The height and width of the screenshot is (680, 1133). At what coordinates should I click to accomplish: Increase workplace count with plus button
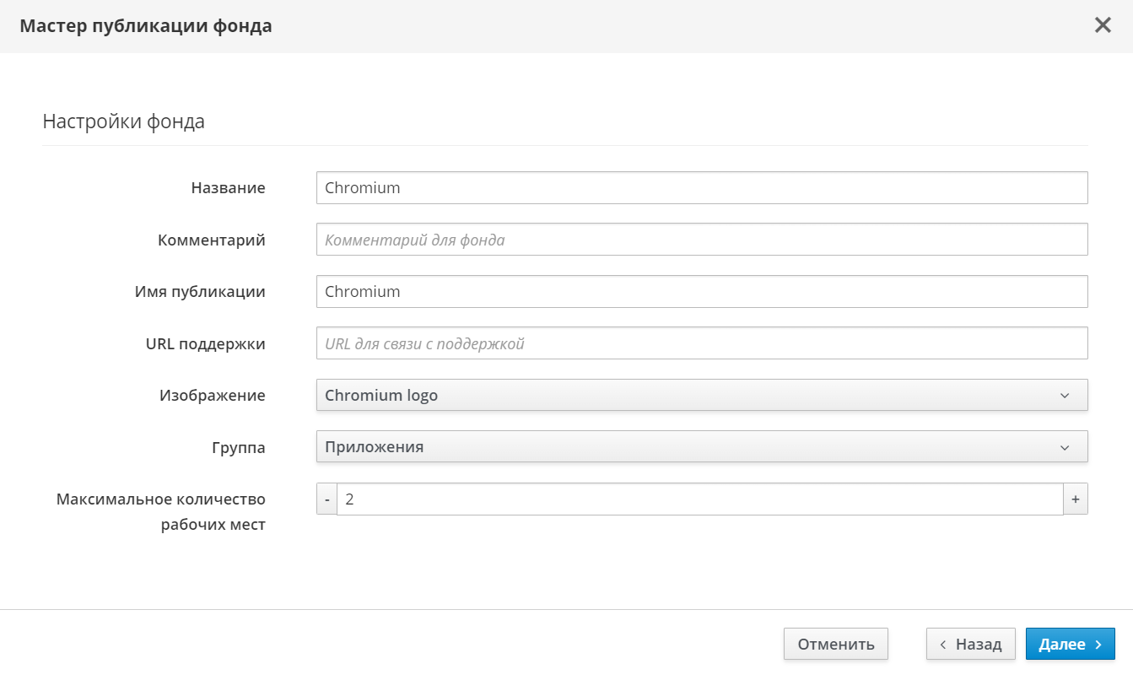(x=1075, y=499)
